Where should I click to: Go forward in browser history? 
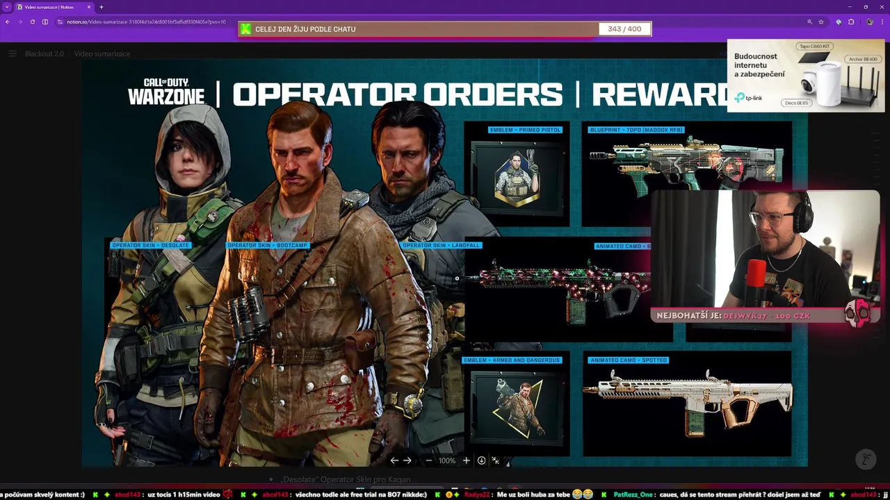coord(19,22)
